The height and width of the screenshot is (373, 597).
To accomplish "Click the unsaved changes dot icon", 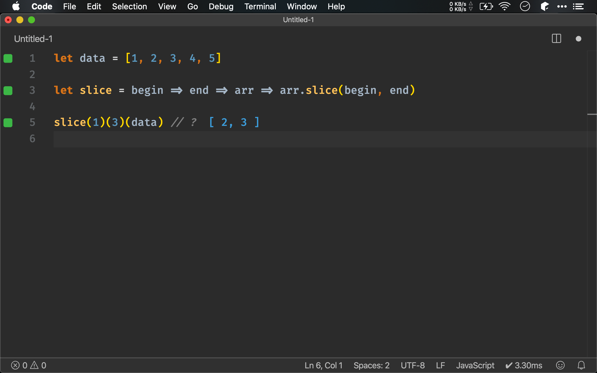I will 579,39.
